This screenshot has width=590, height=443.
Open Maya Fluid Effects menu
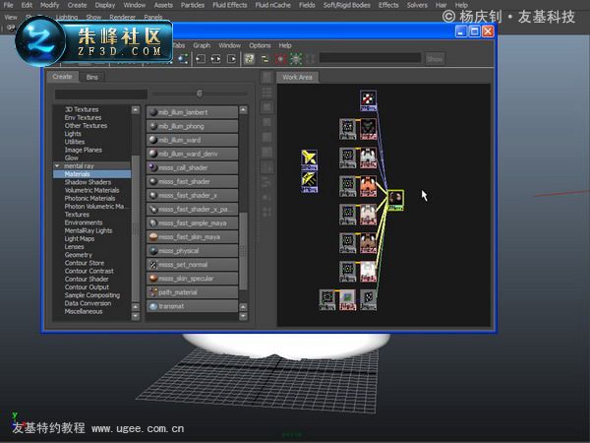click(230, 5)
